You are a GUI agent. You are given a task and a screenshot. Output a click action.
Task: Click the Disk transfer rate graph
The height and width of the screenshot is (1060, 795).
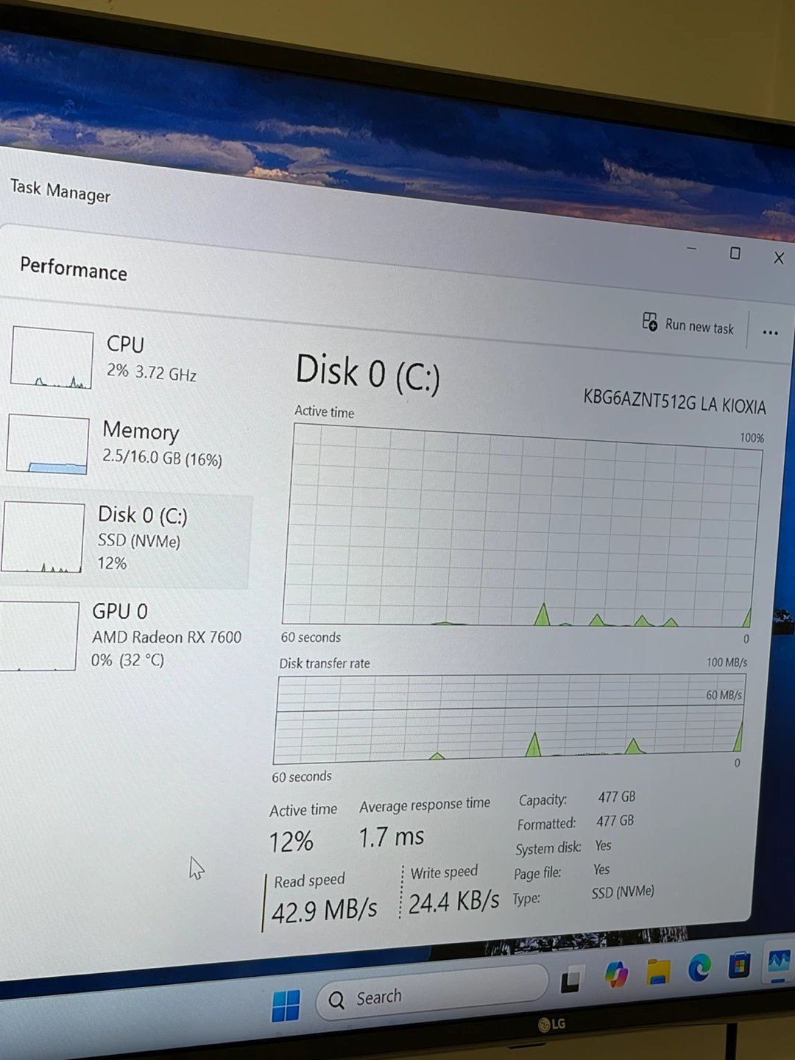click(509, 720)
